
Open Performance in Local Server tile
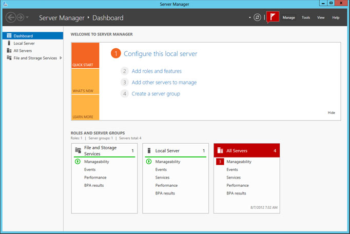coord(166,185)
